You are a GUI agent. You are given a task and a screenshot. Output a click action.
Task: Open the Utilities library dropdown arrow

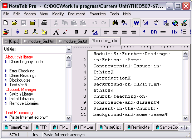[69, 50]
